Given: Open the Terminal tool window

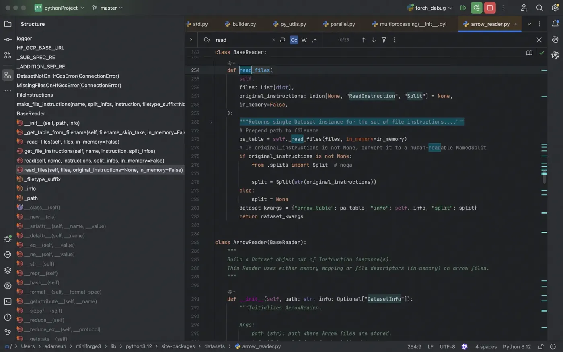Looking at the screenshot, I should (8, 301).
